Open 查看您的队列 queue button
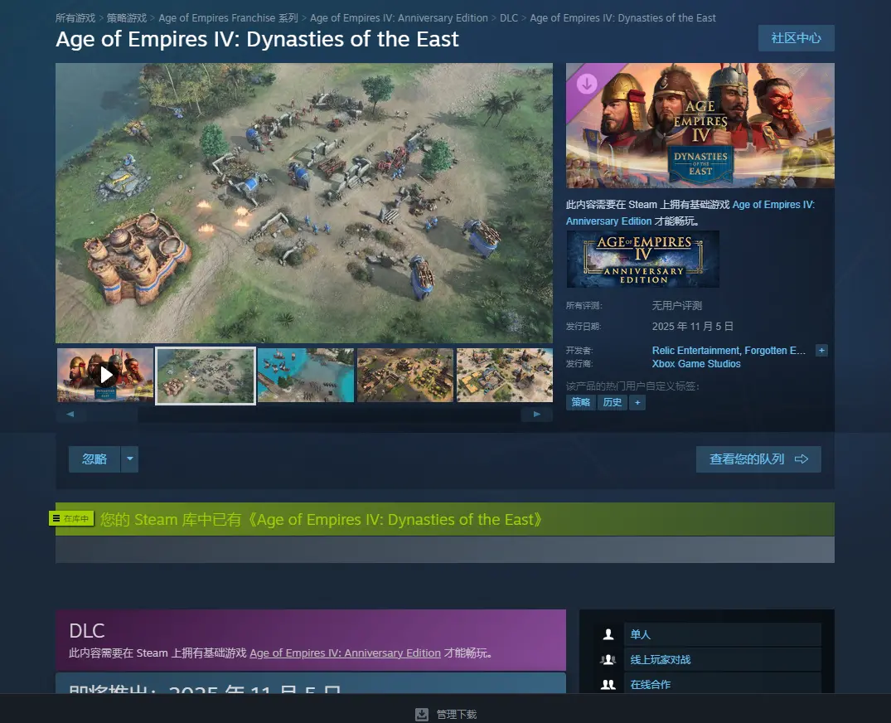 coord(758,459)
